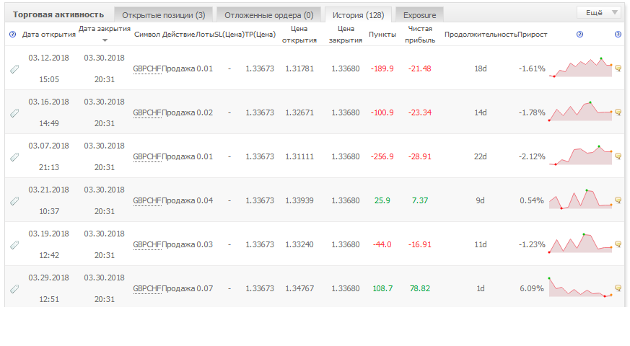Click the first help icon right of the Прирост header

(579, 35)
